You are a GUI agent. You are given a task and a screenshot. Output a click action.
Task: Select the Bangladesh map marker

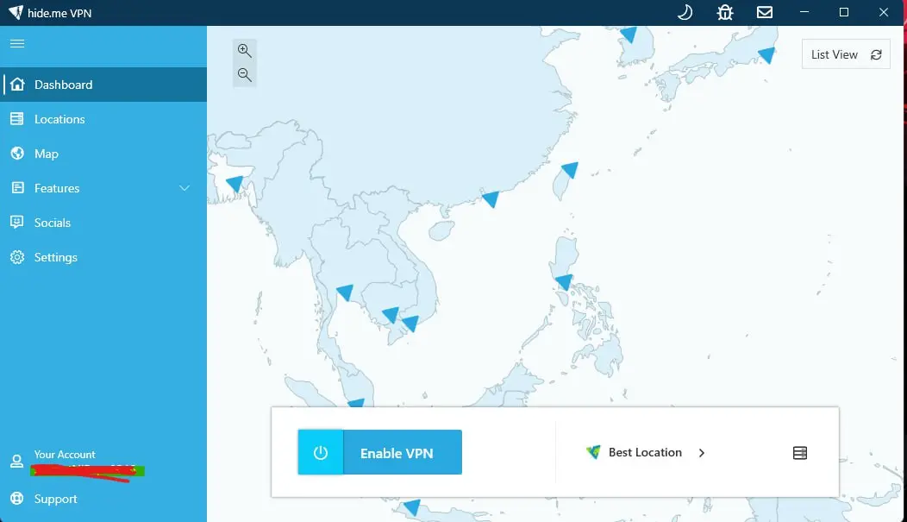tap(235, 184)
